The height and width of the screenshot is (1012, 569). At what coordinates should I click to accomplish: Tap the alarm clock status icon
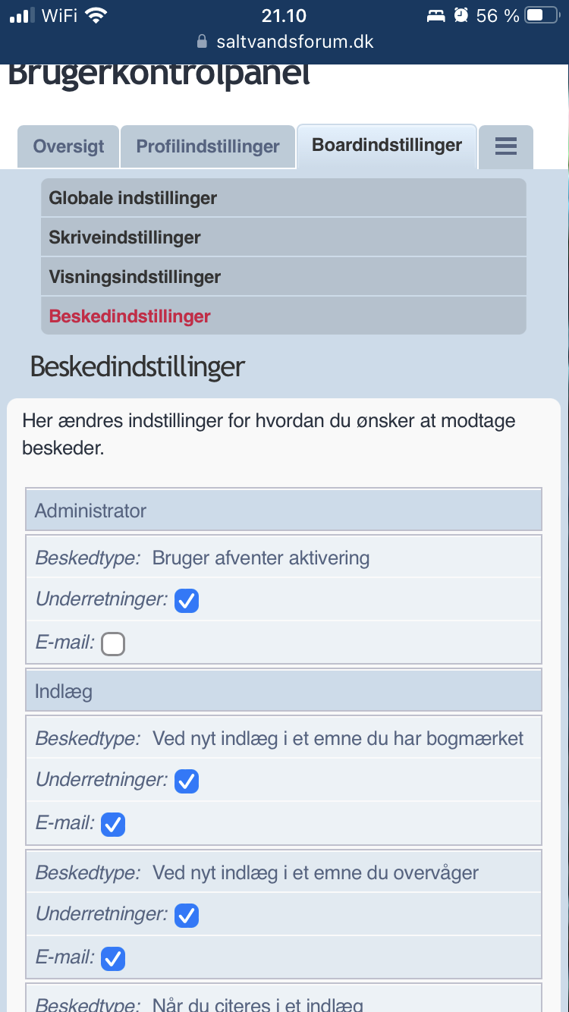coord(461,15)
